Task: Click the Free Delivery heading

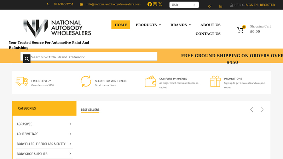Action: (x=41, y=81)
